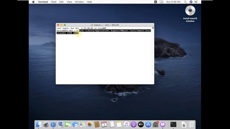Open Maps icon in the Dock
Image resolution: width=230 pixels, height=129 pixels.
tap(82, 125)
